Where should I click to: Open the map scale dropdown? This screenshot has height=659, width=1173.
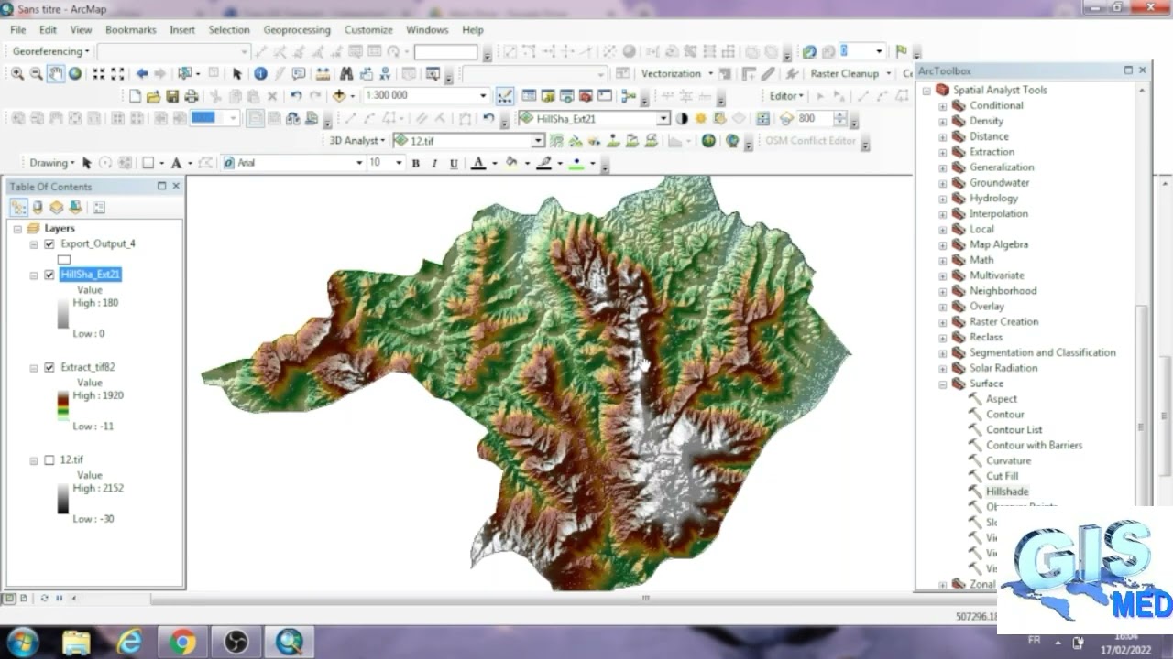click(x=483, y=96)
